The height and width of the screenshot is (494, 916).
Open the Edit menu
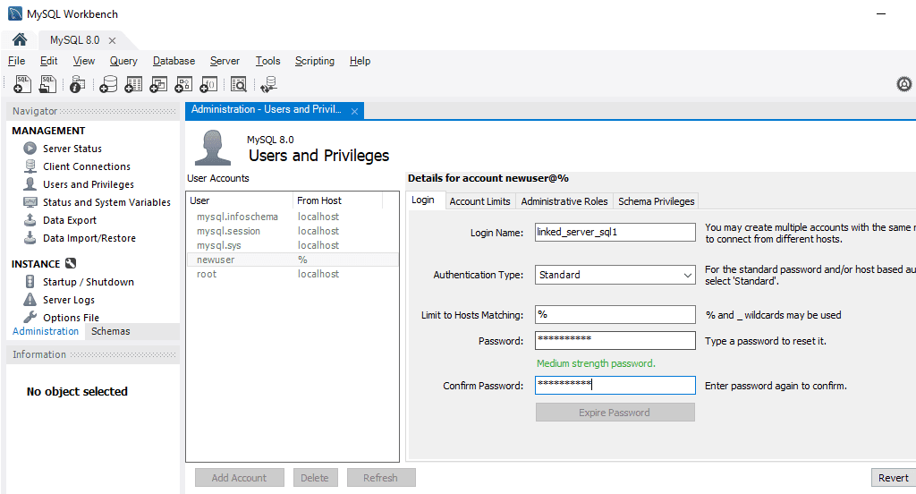pyautogui.click(x=48, y=61)
